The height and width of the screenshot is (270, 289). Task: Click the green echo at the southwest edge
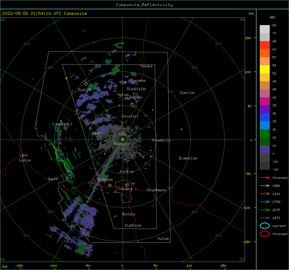(x=81, y=247)
